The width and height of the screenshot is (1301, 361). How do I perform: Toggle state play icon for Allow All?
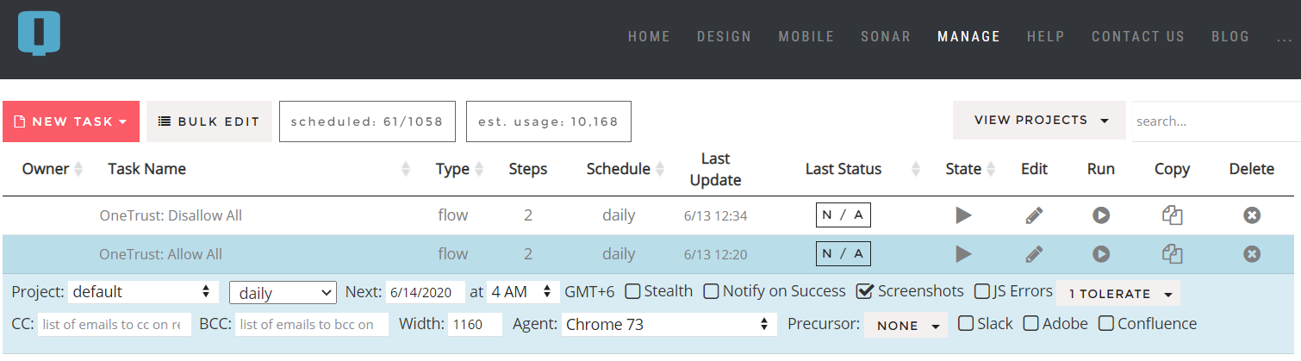coord(963,254)
